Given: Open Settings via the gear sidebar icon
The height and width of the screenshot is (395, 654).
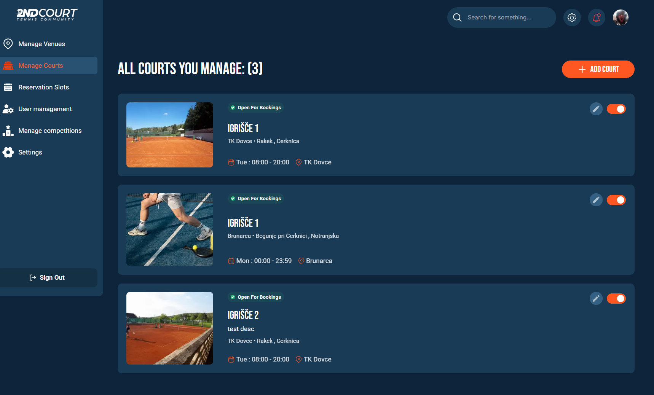Looking at the screenshot, I should click(x=8, y=152).
